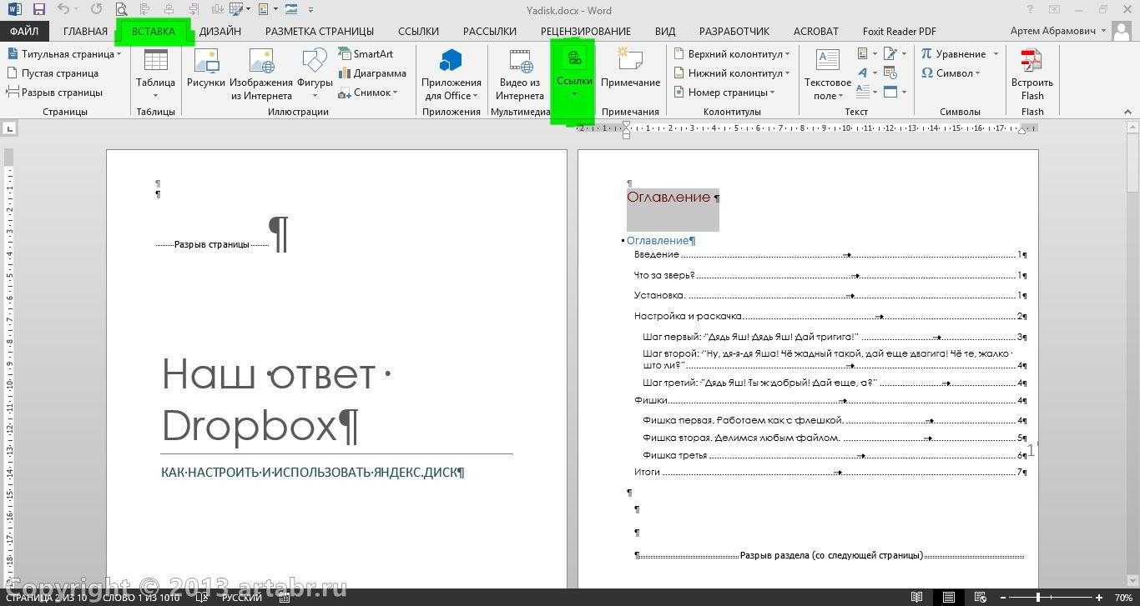Insert a SmartArt graphic
This screenshot has width=1140, height=606.
pyautogui.click(x=366, y=53)
